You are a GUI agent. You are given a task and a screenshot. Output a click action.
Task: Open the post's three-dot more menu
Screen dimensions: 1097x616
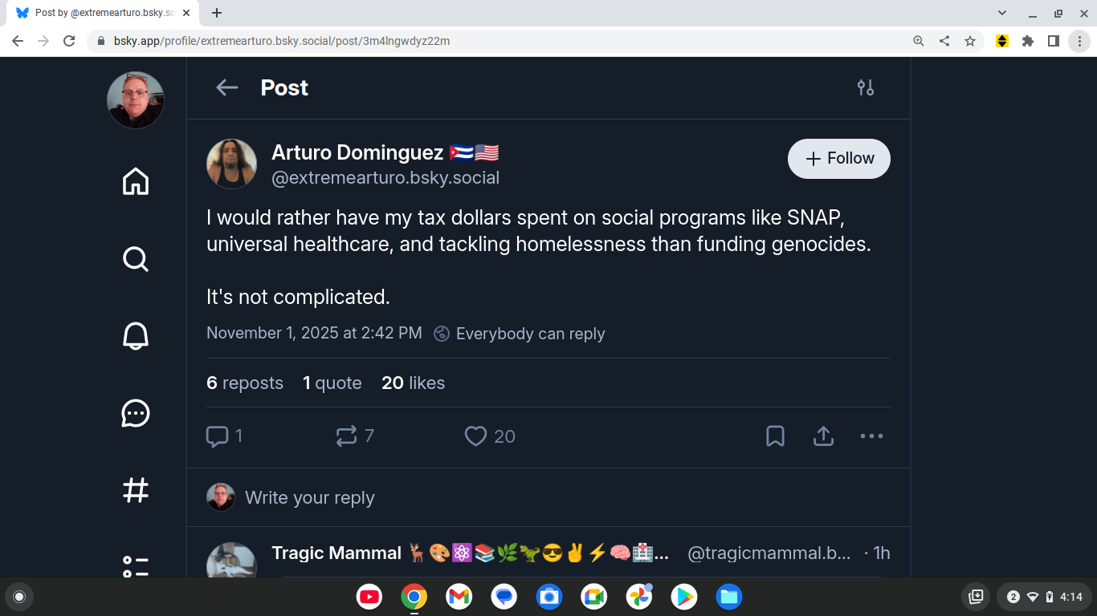pos(871,436)
